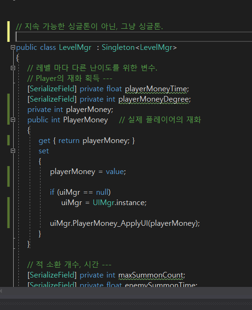Click the playerMoneyDegree field name
The width and height of the screenshot is (252, 310).
click(154, 99)
